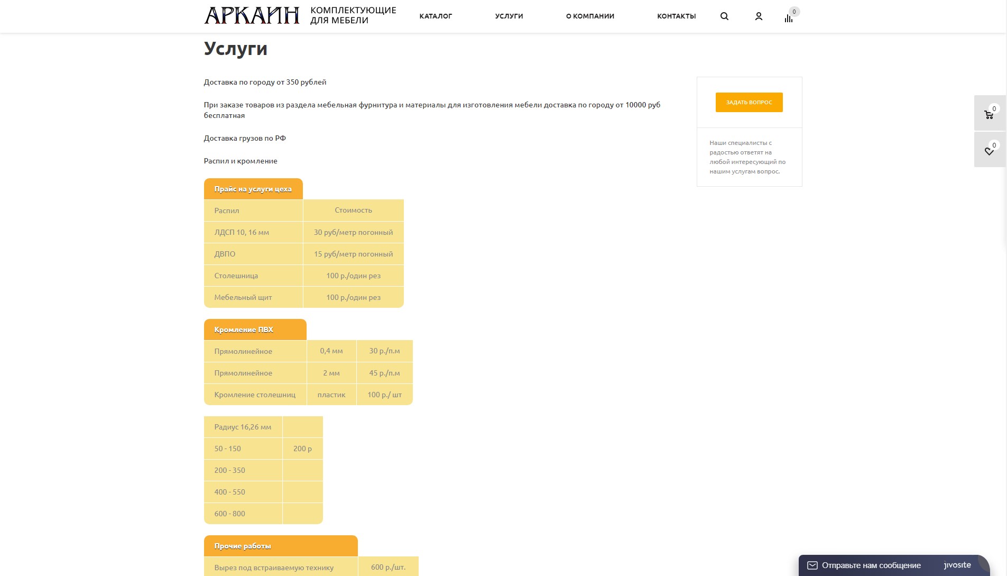The height and width of the screenshot is (576, 1007).
Task: Select the 50 - 150 cell
Action: pyautogui.click(x=243, y=449)
